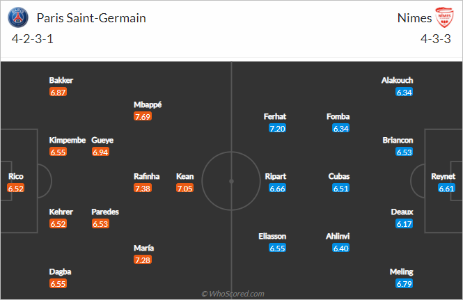The image size is (463, 300).
Task: Select Reynet's 6.61 goalkeeper rating
Action: [446, 188]
